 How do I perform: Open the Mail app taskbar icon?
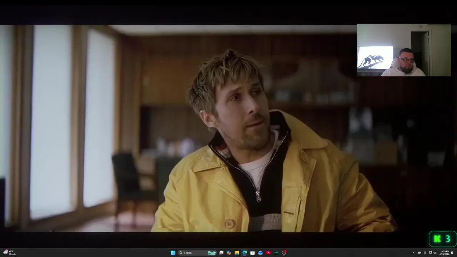260,253
